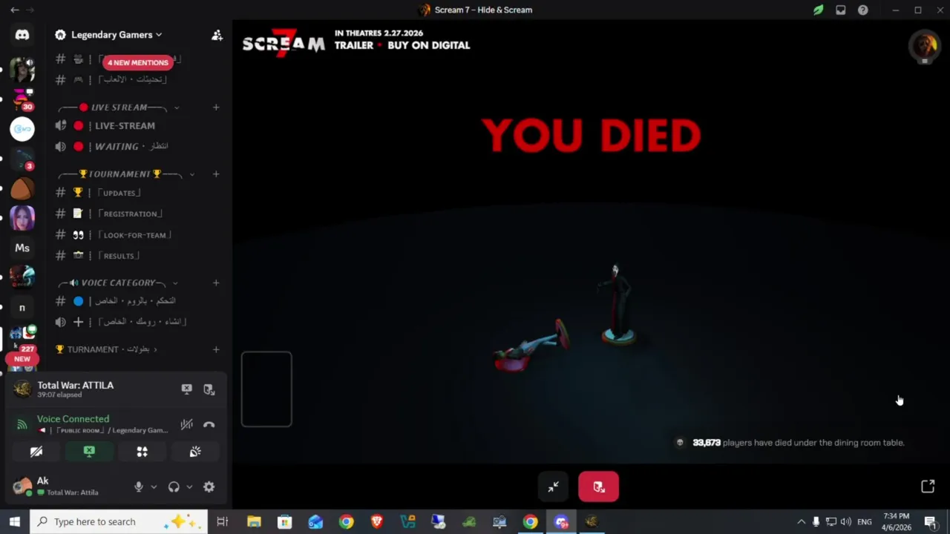950x534 pixels.
Task: Create a channel in TOURNAMENT category
Action: (x=216, y=174)
